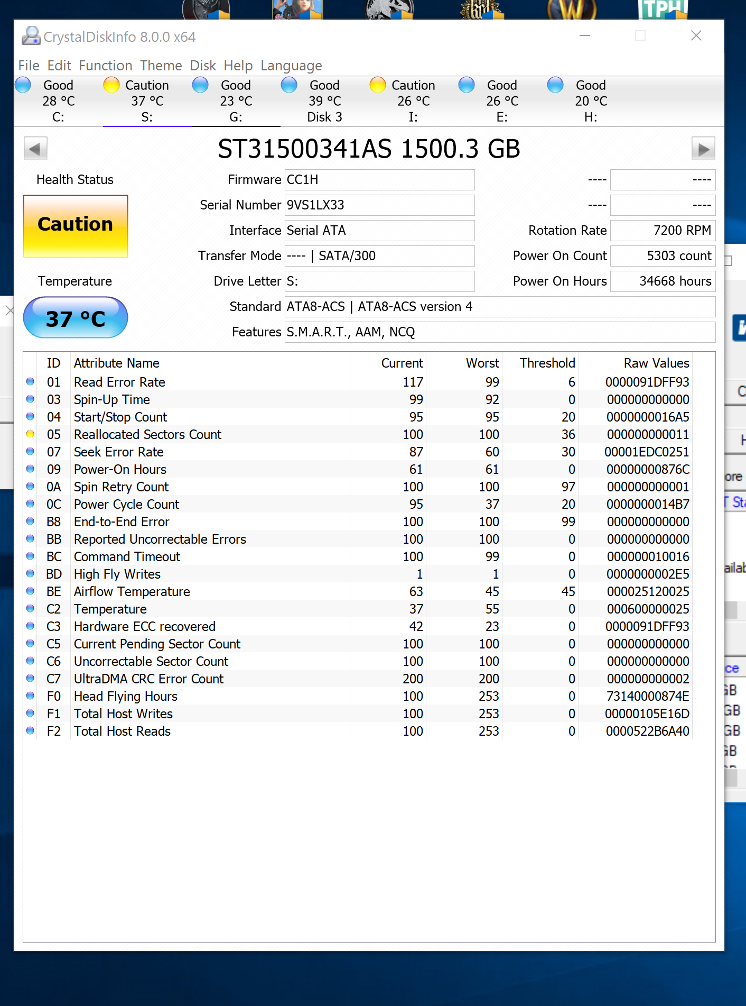Click the Start/Stop Count row name
Viewport: 746px width, 1006px height.
pyautogui.click(x=120, y=417)
